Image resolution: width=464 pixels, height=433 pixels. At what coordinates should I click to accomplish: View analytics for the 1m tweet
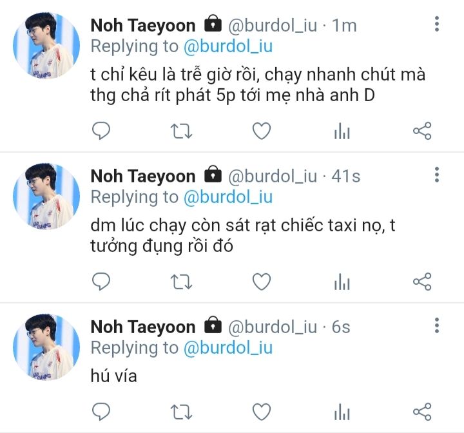(342, 131)
